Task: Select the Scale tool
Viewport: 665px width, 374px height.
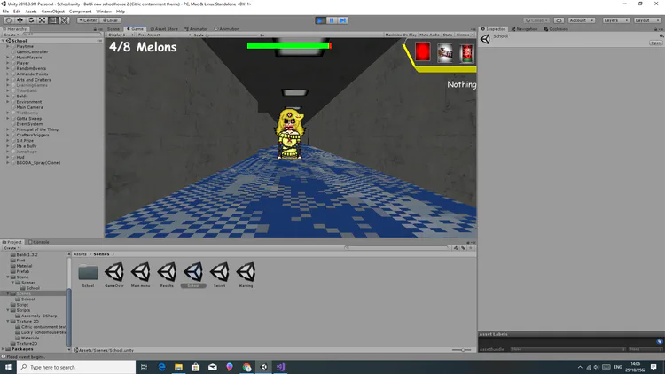Action: [42, 20]
